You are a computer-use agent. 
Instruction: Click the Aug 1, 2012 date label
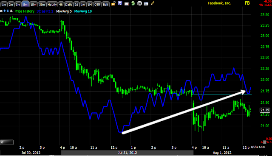222,153
